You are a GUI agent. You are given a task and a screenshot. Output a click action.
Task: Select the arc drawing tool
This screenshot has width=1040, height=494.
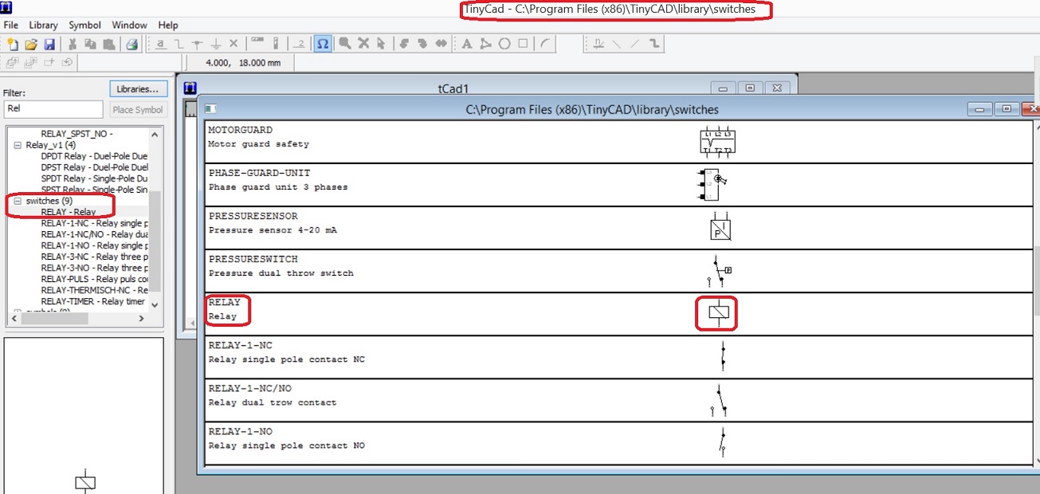pos(546,44)
